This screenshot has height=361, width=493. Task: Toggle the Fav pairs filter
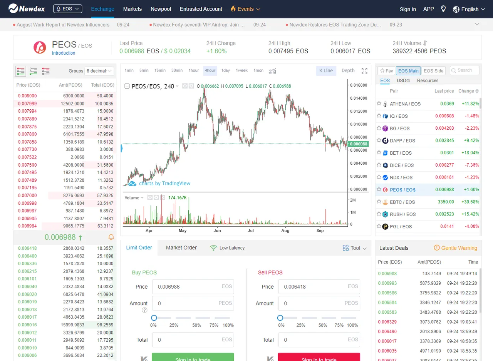click(386, 70)
